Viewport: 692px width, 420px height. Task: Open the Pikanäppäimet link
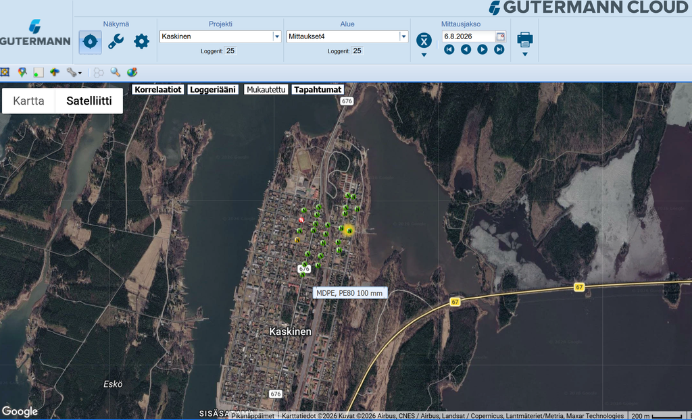tap(253, 415)
